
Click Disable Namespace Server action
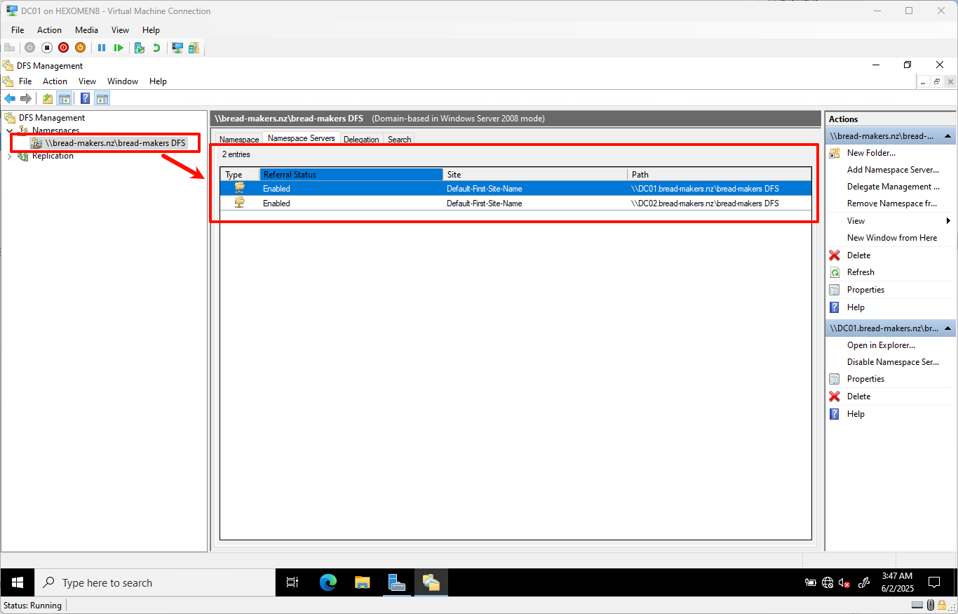click(893, 362)
